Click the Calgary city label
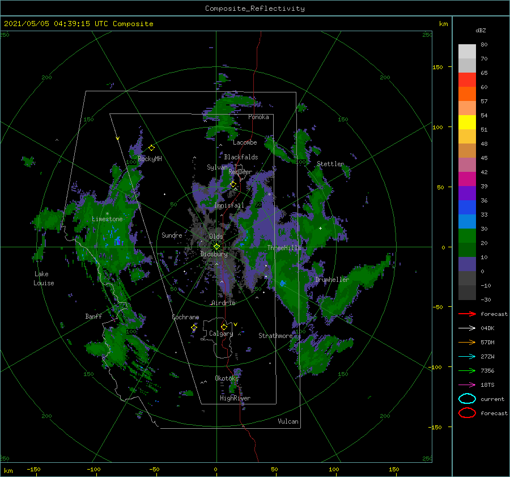 [221, 334]
